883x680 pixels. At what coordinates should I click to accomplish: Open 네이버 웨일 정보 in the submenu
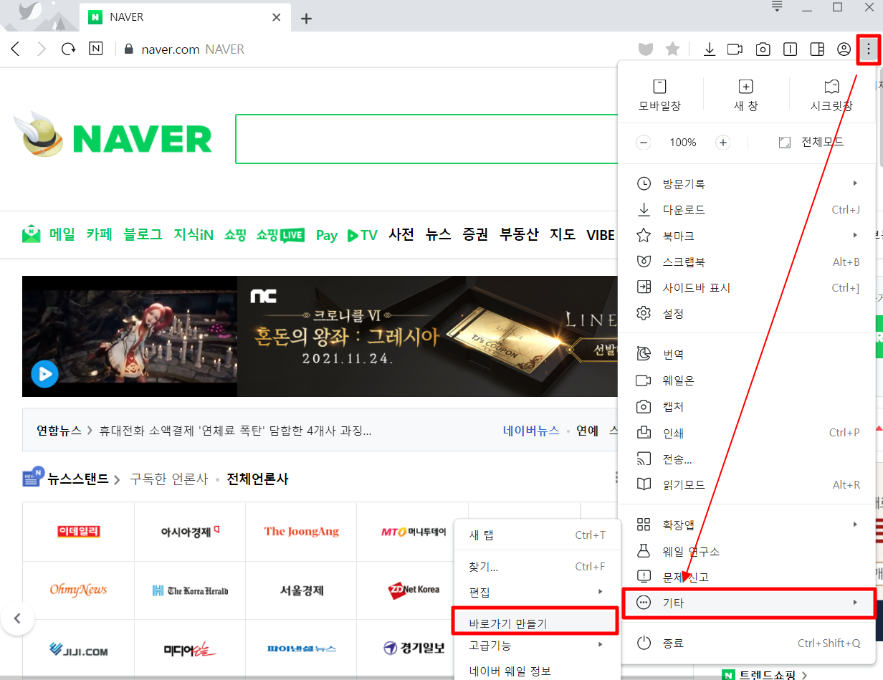[x=537, y=671]
